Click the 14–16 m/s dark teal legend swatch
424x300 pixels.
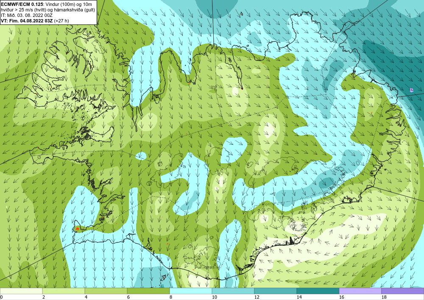318,291
